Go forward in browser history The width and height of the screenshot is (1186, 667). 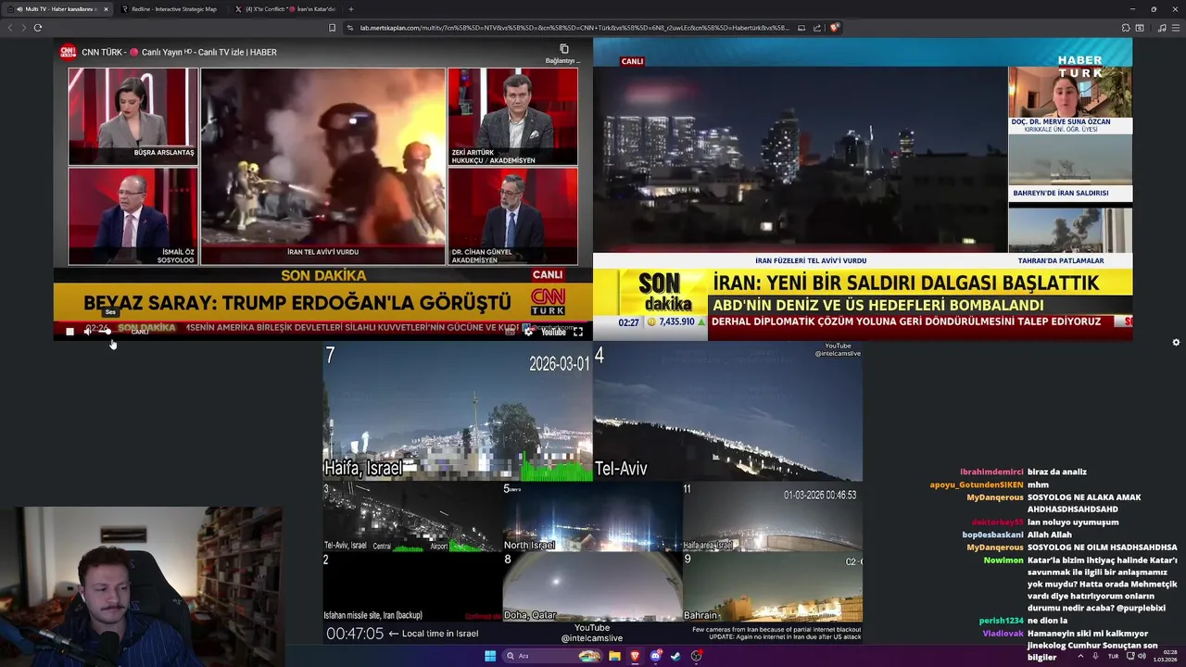pos(24,28)
